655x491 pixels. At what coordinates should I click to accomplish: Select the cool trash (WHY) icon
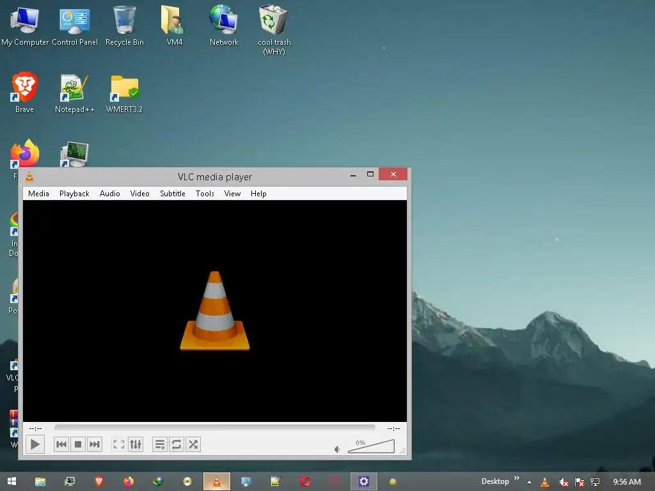[x=274, y=30]
